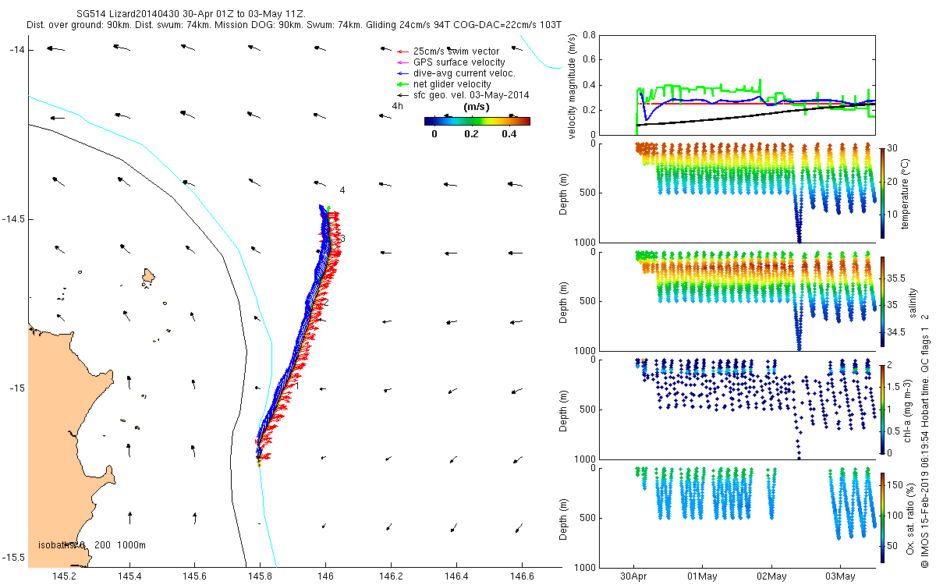936x585 pixels.
Task: Click day marker '2' on the glider track
Action: click(326, 303)
